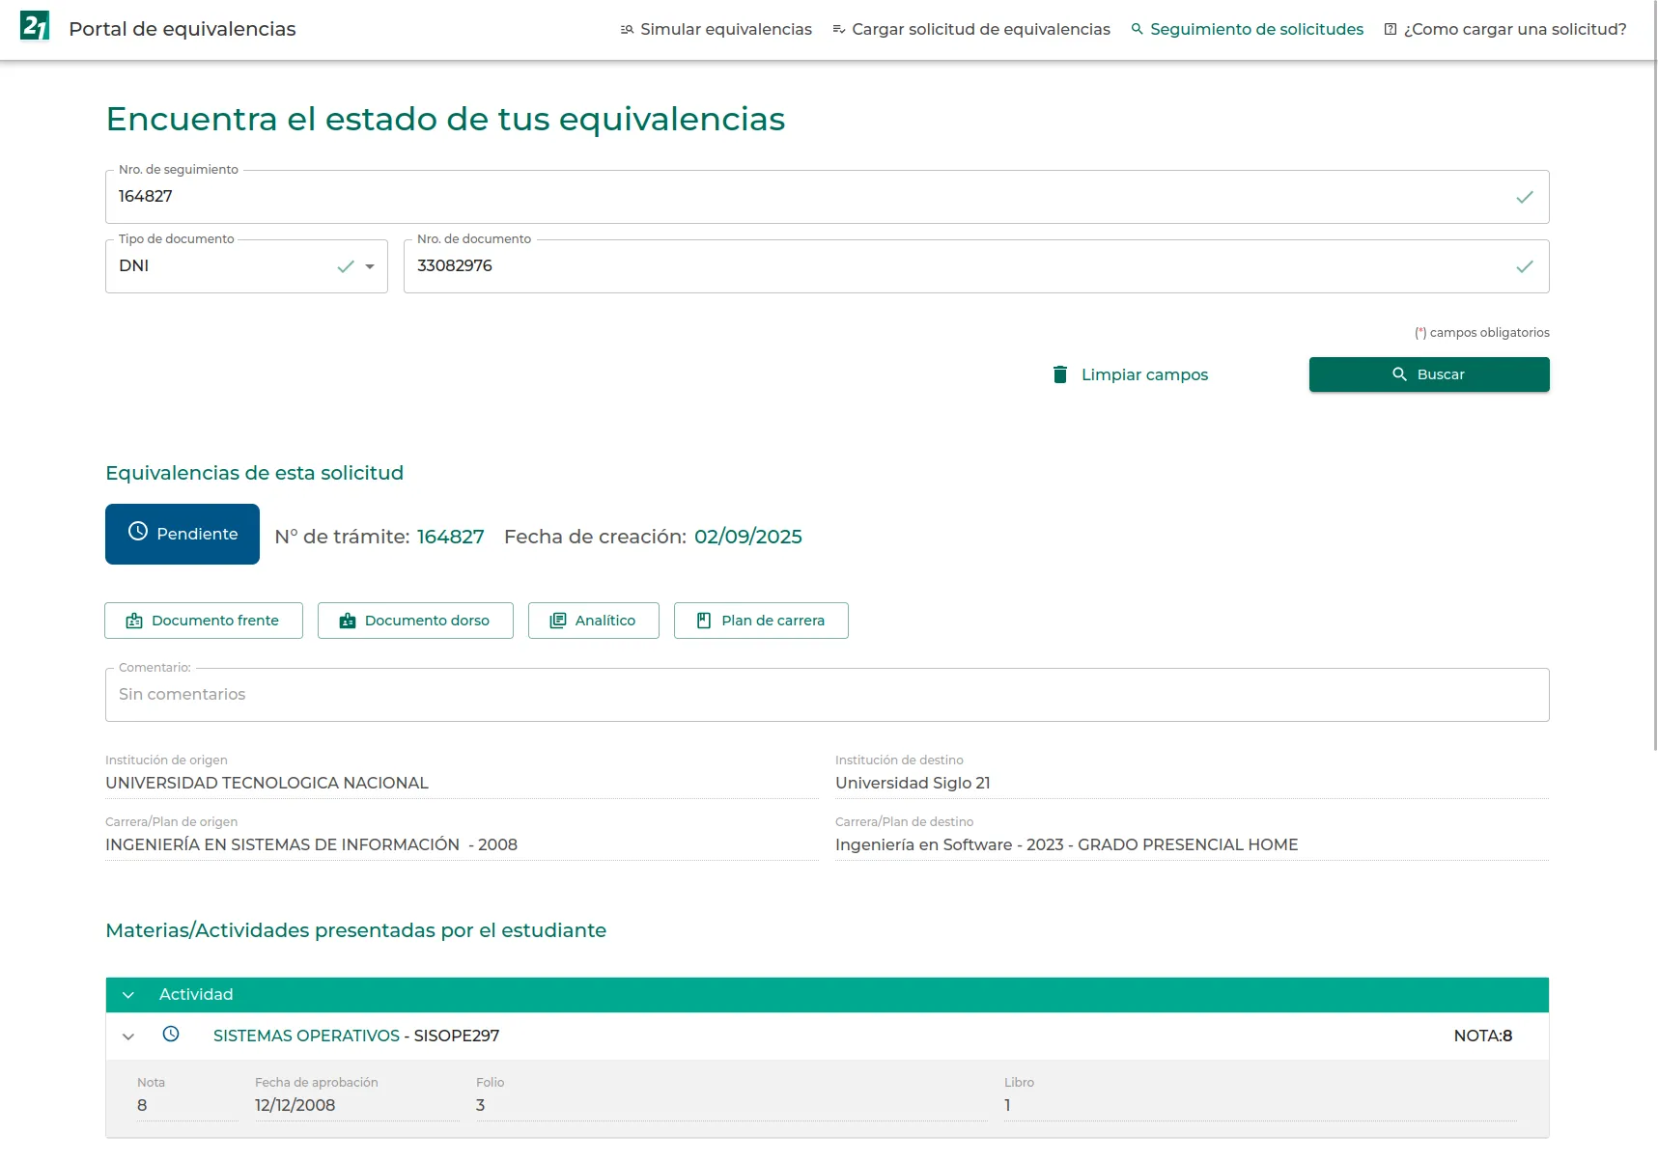Click Portal de equivalencias title
The image size is (1658, 1161).
pos(183,29)
